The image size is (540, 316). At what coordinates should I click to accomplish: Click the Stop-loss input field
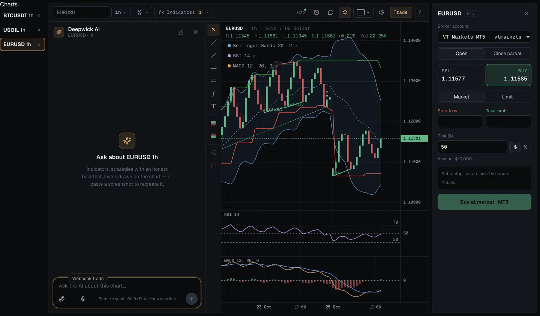(460, 122)
